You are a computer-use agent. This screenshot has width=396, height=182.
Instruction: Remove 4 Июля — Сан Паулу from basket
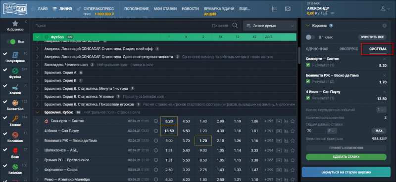tap(385, 92)
